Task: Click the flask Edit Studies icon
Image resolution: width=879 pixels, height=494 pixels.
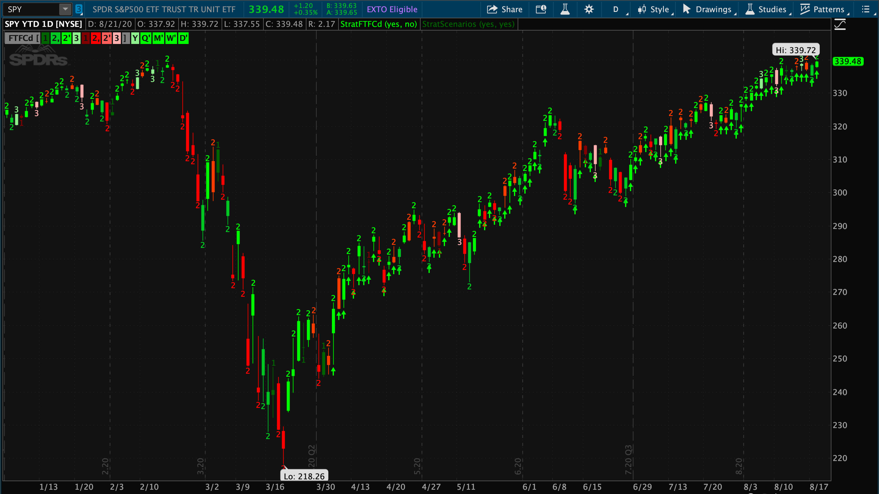Action: pyautogui.click(x=565, y=9)
